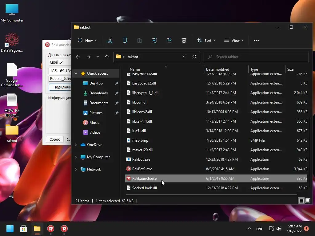
Task: Click first RakBot icon in taskbar
Action: (51, 229)
